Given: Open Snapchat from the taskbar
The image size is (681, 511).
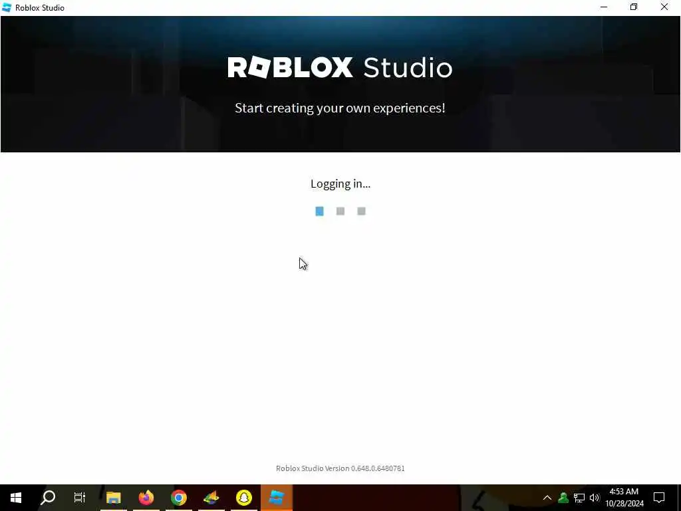Looking at the screenshot, I should (243, 497).
